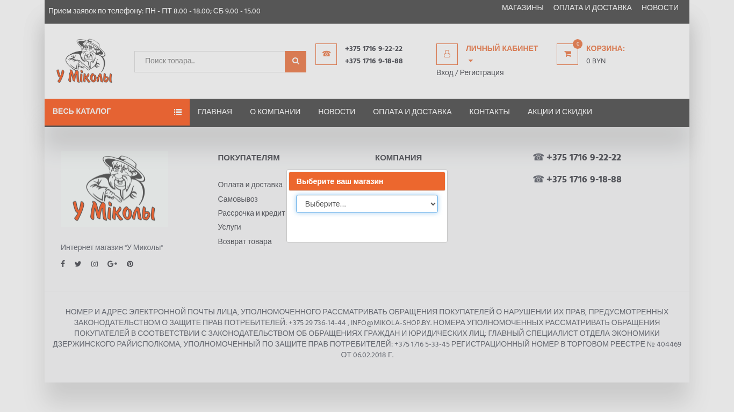Go to Акции и скидки page
734x412 pixels.
point(560,112)
